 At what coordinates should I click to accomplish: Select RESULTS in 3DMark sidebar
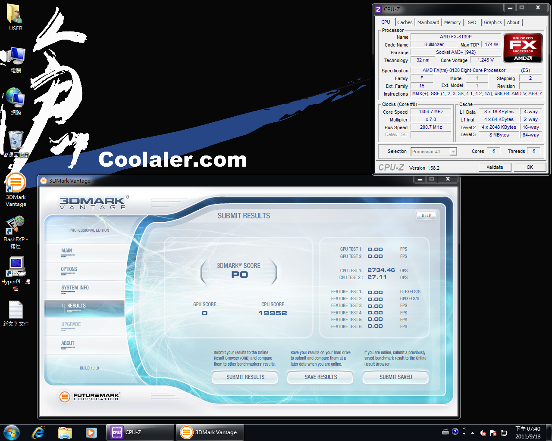click(85, 308)
